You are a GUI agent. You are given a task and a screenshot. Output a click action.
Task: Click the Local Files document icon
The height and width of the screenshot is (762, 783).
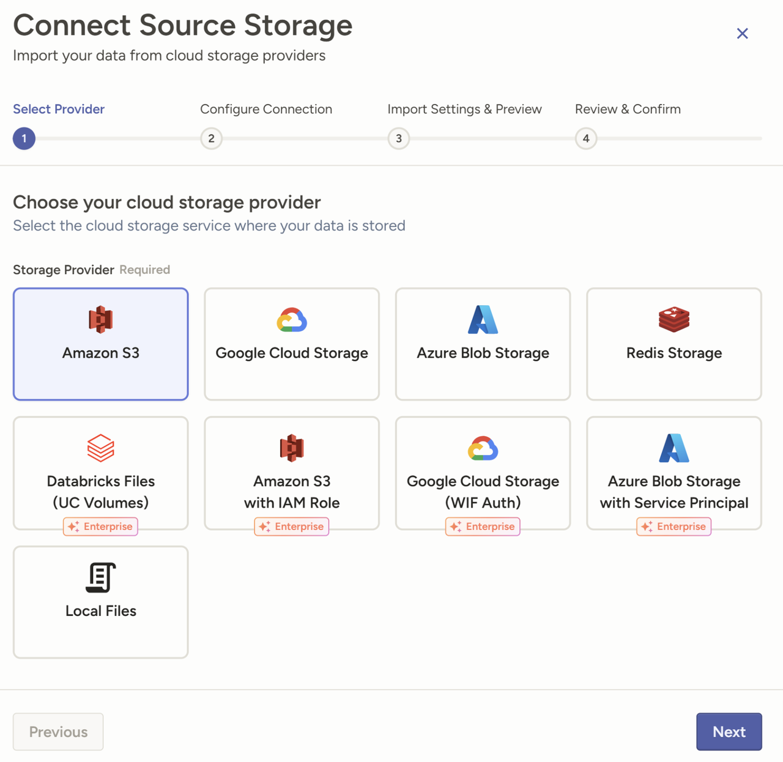100,577
